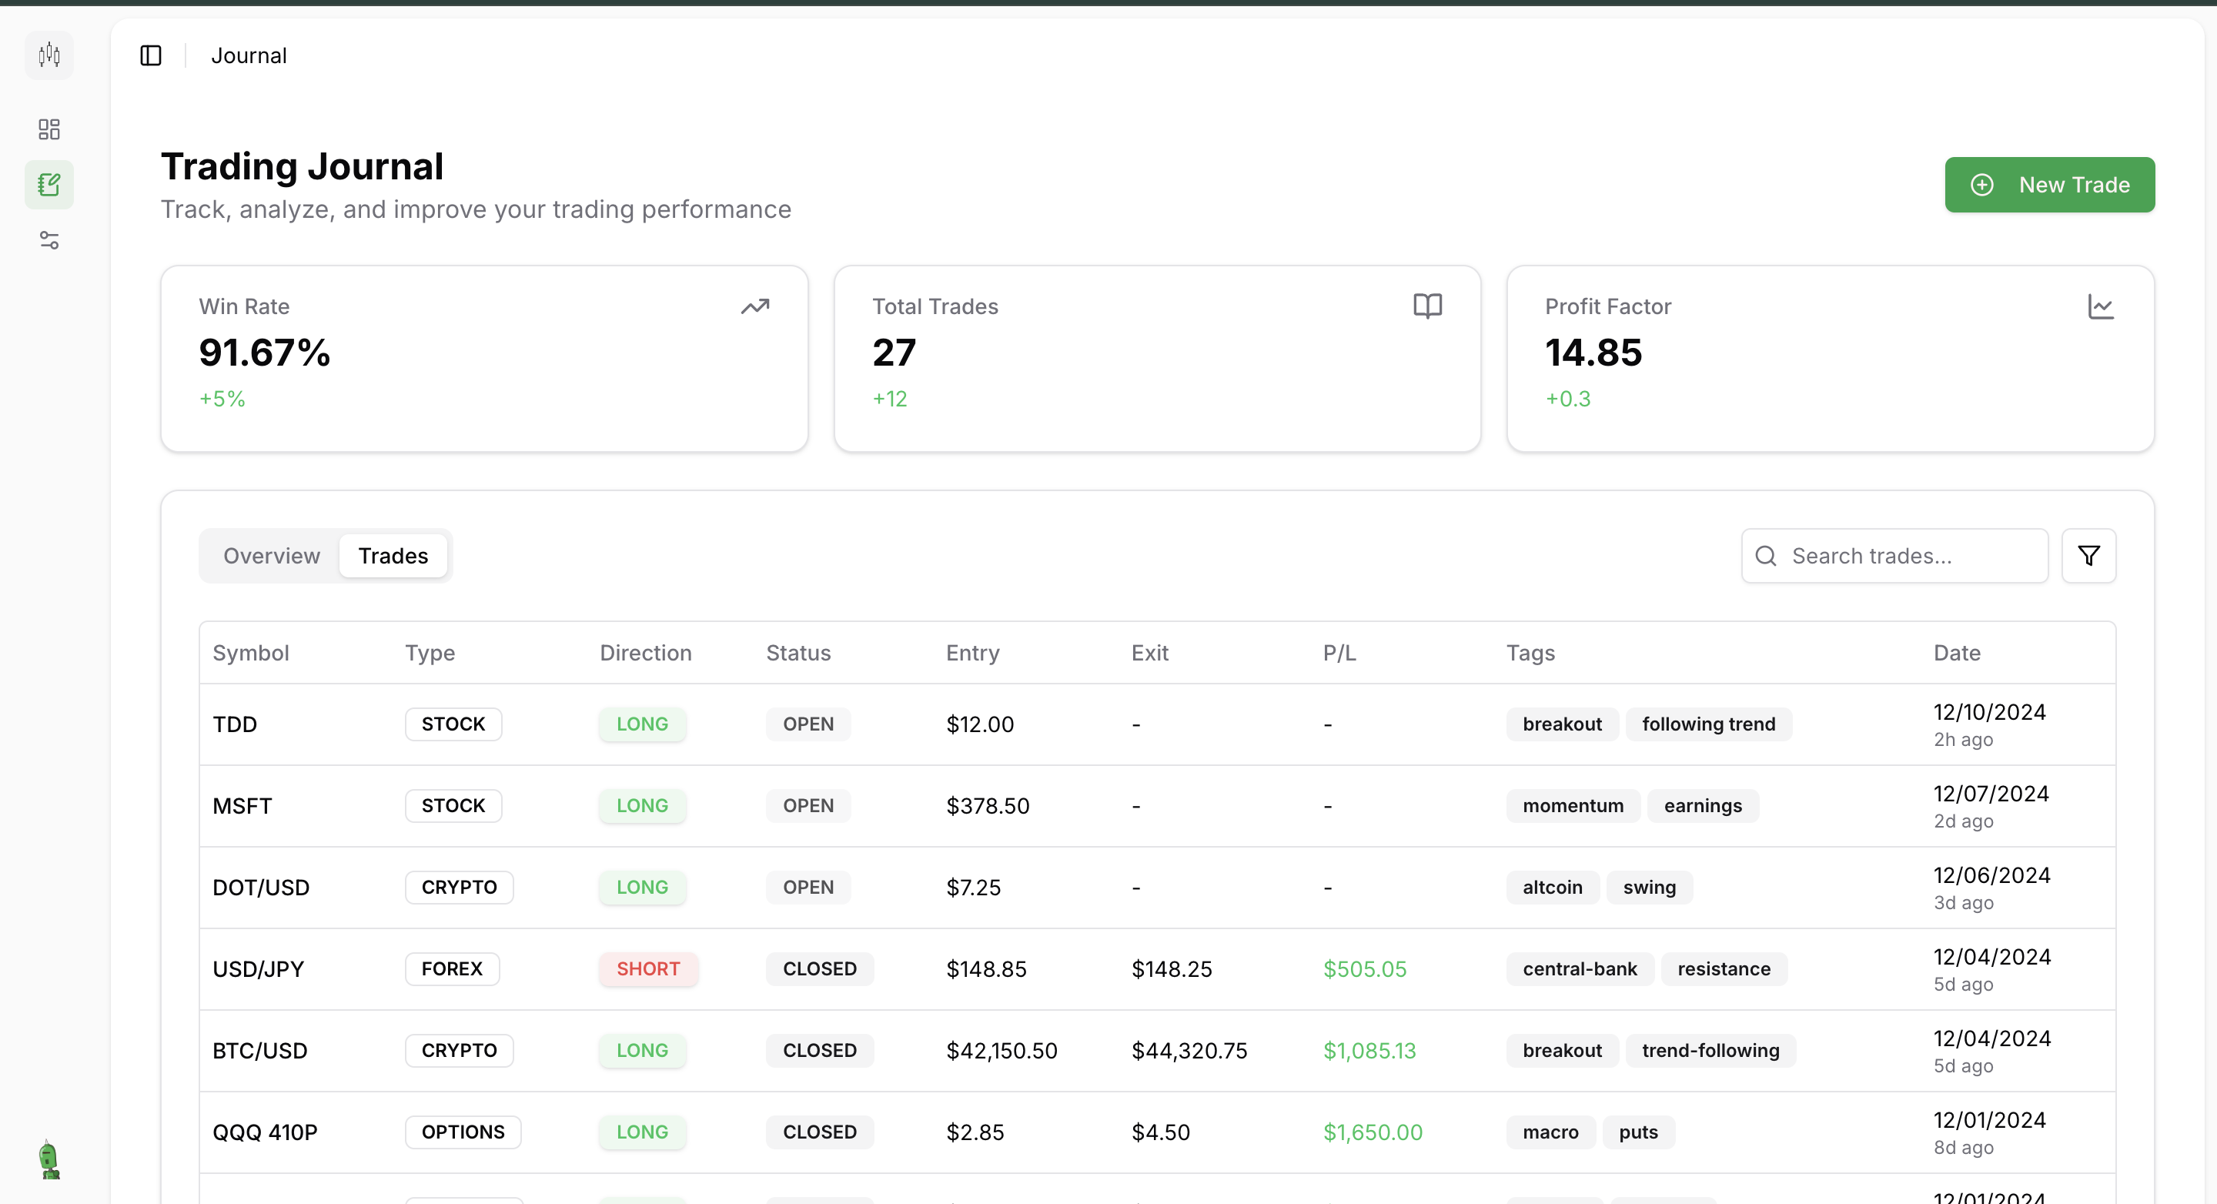Open the trade filter funnel button
Viewport: 2217px width, 1204px height.
pos(2088,556)
